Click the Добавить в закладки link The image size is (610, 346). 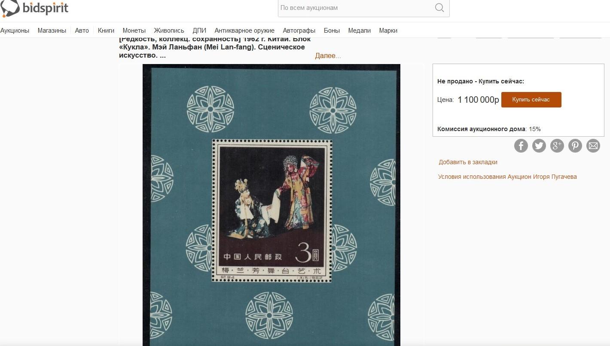point(468,162)
